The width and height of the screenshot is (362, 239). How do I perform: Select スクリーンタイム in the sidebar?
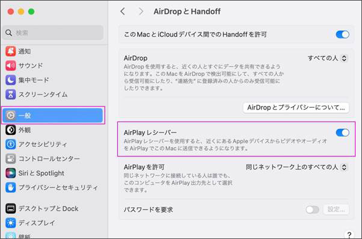[x=53, y=95]
